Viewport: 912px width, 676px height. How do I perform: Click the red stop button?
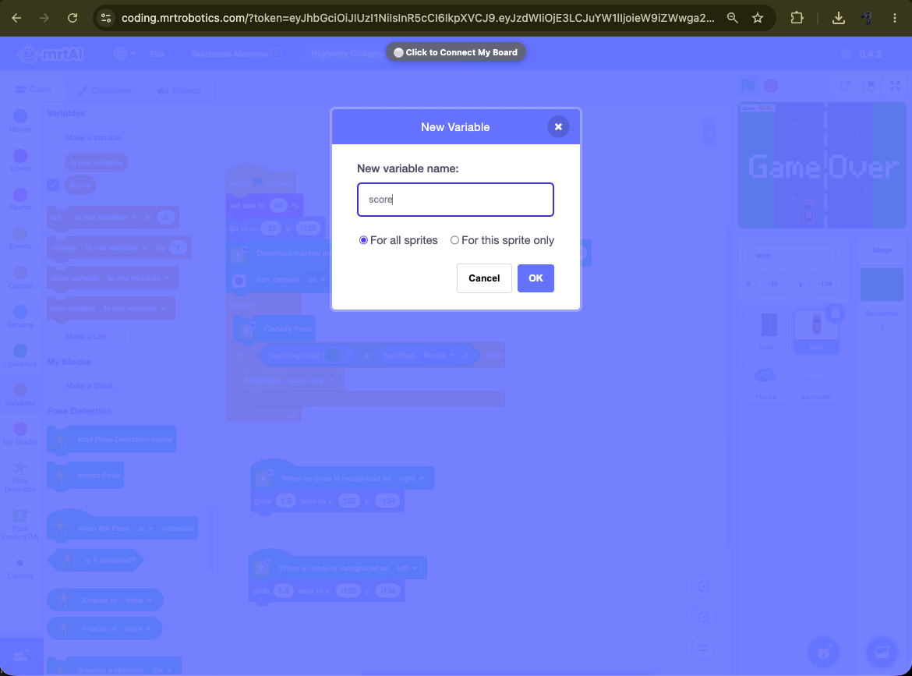coord(771,86)
